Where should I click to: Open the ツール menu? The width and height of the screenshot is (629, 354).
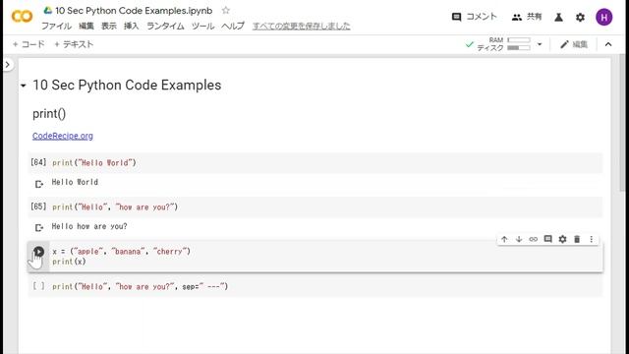click(202, 27)
